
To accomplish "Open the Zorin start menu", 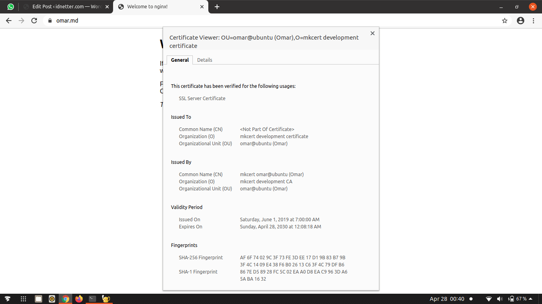I will pos(8,299).
